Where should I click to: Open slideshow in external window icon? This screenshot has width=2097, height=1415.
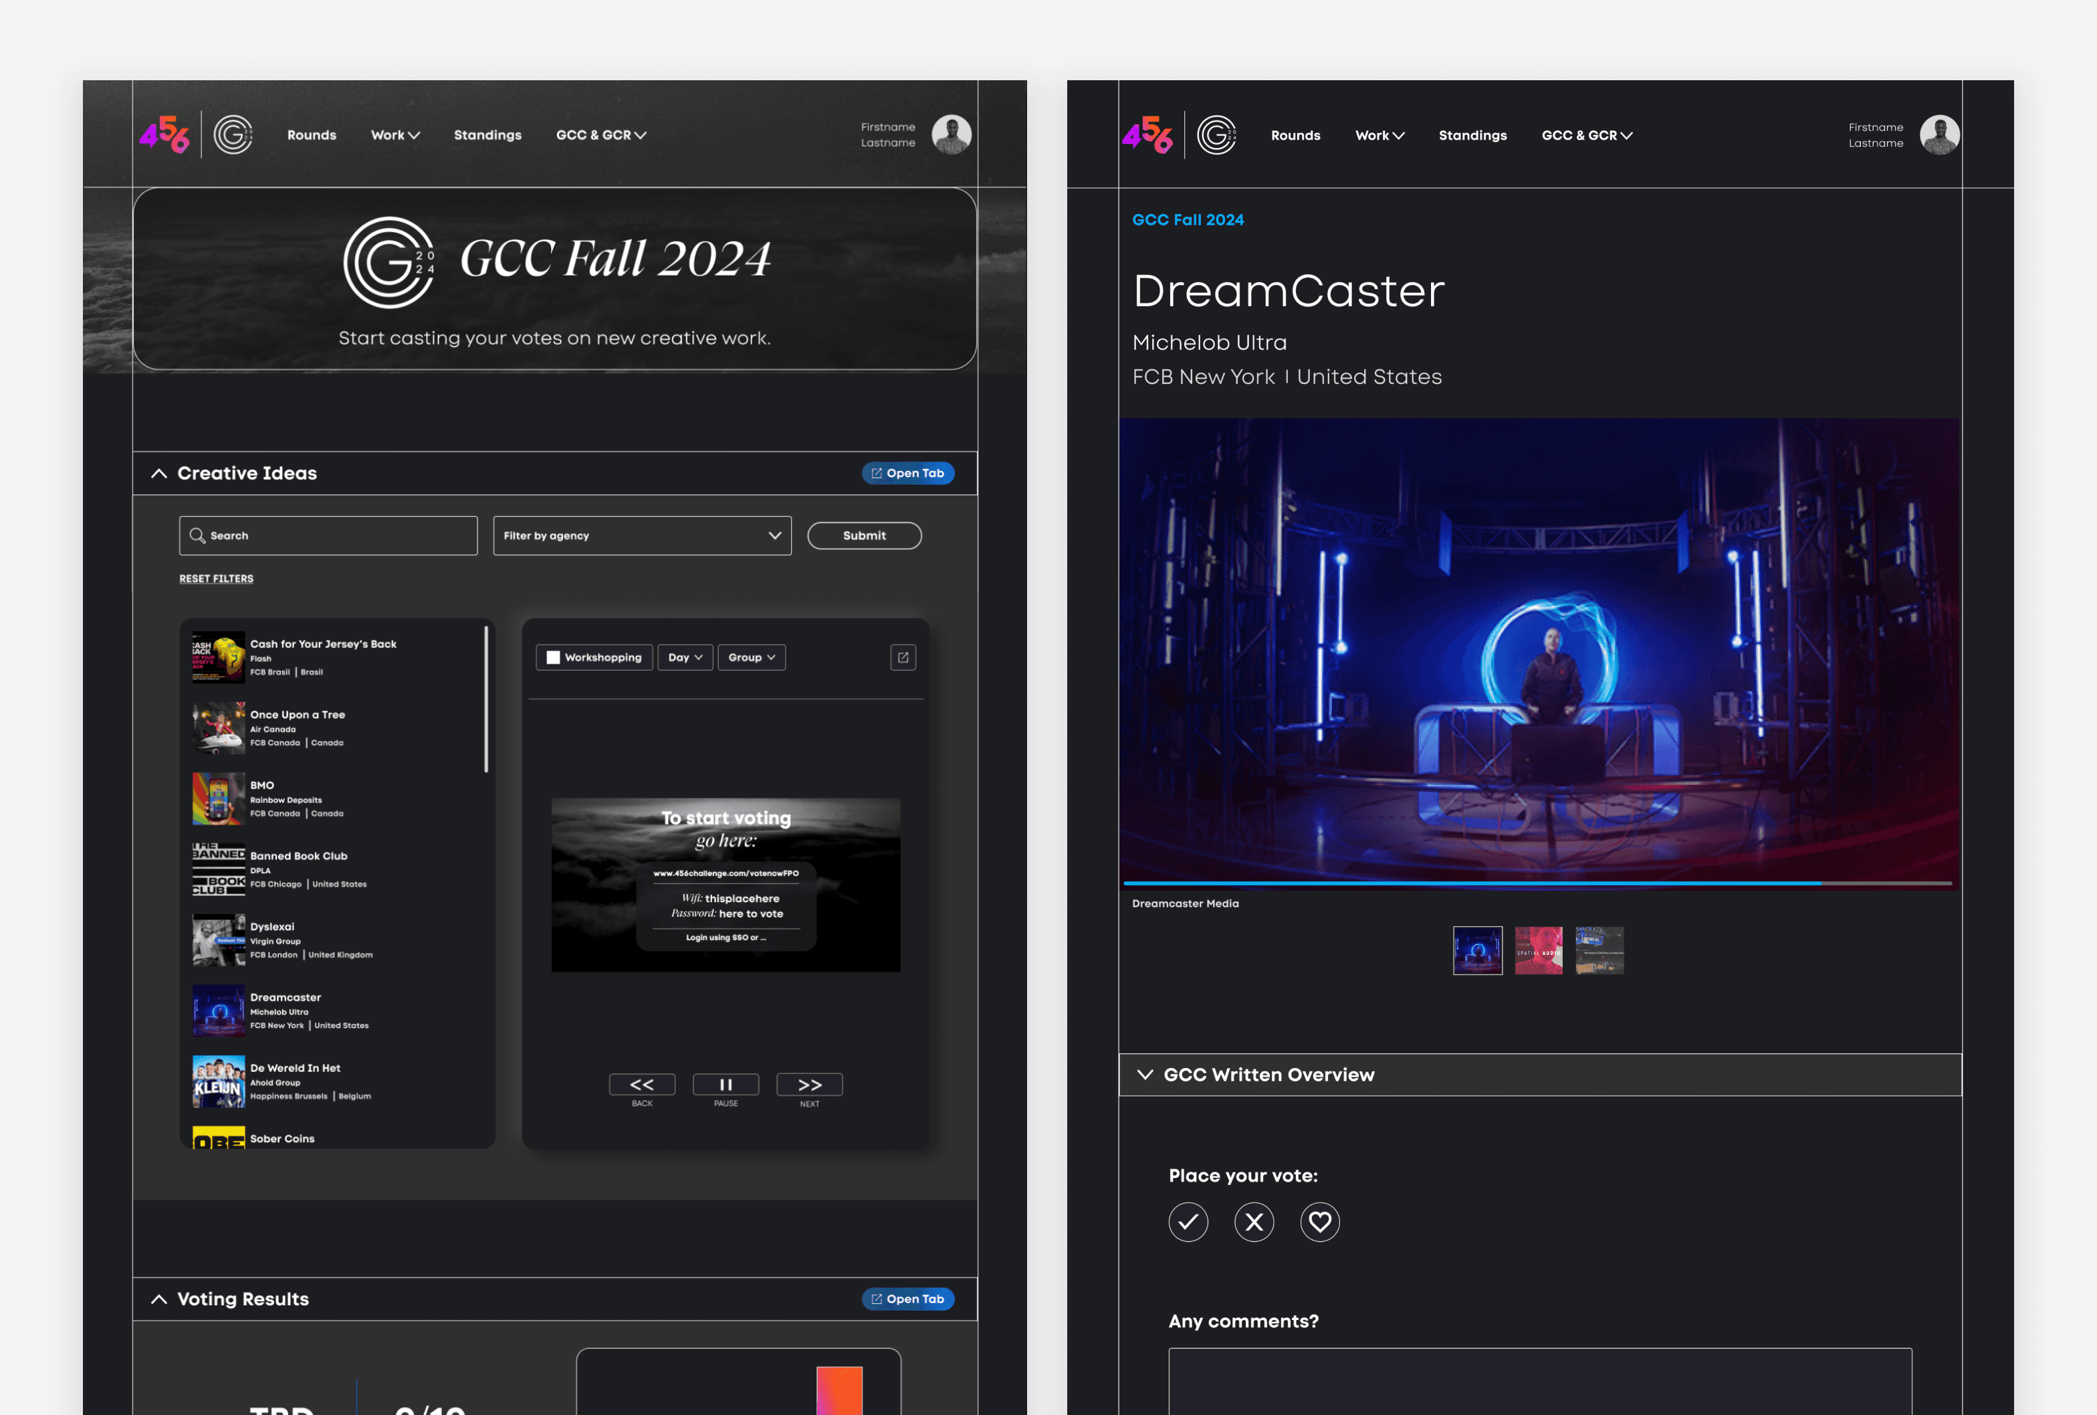[x=902, y=657]
